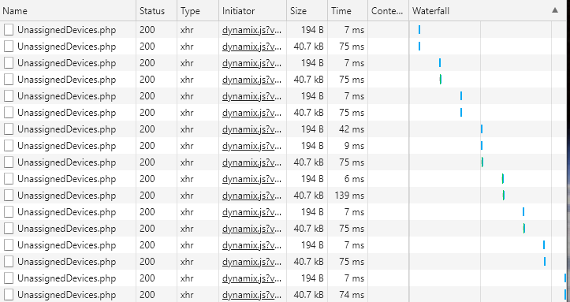Sort by the Size column header
This screenshot has width=570, height=302.
pyautogui.click(x=307, y=11)
